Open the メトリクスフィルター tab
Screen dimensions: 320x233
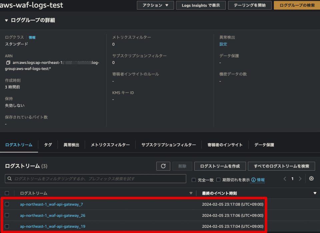tap(110, 145)
